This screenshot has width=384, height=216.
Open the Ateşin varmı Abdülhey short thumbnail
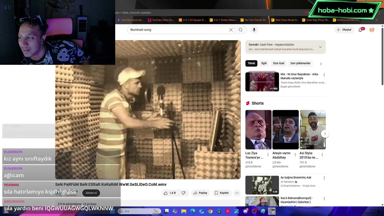pos(286,130)
